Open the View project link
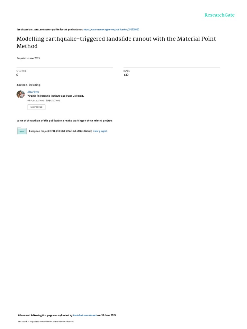Screen dimensions: 247x329 tap(100, 131)
